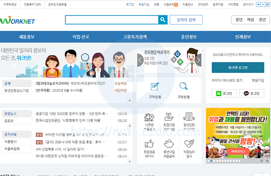Open the 채용정보 menu

point(27,37)
